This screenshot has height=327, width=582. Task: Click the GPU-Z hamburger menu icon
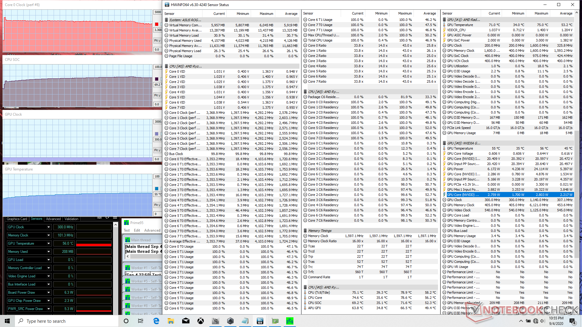coord(115,218)
